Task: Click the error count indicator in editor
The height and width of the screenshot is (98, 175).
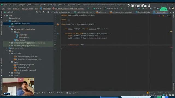Action: click(160, 16)
